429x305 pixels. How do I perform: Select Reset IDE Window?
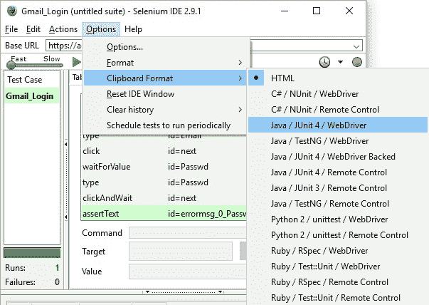165,94
